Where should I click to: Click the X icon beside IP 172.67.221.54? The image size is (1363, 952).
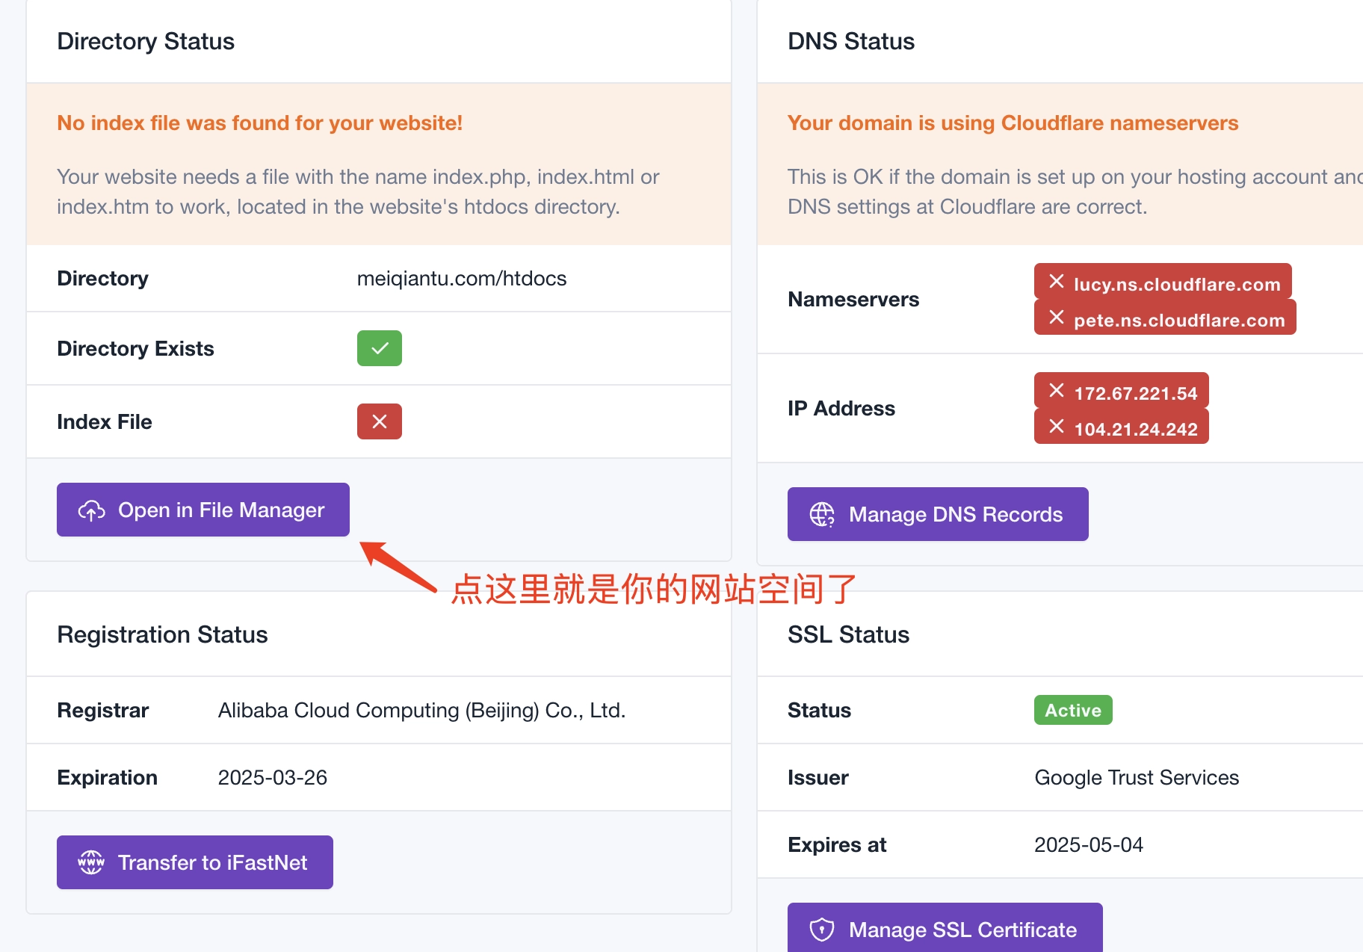(1056, 391)
